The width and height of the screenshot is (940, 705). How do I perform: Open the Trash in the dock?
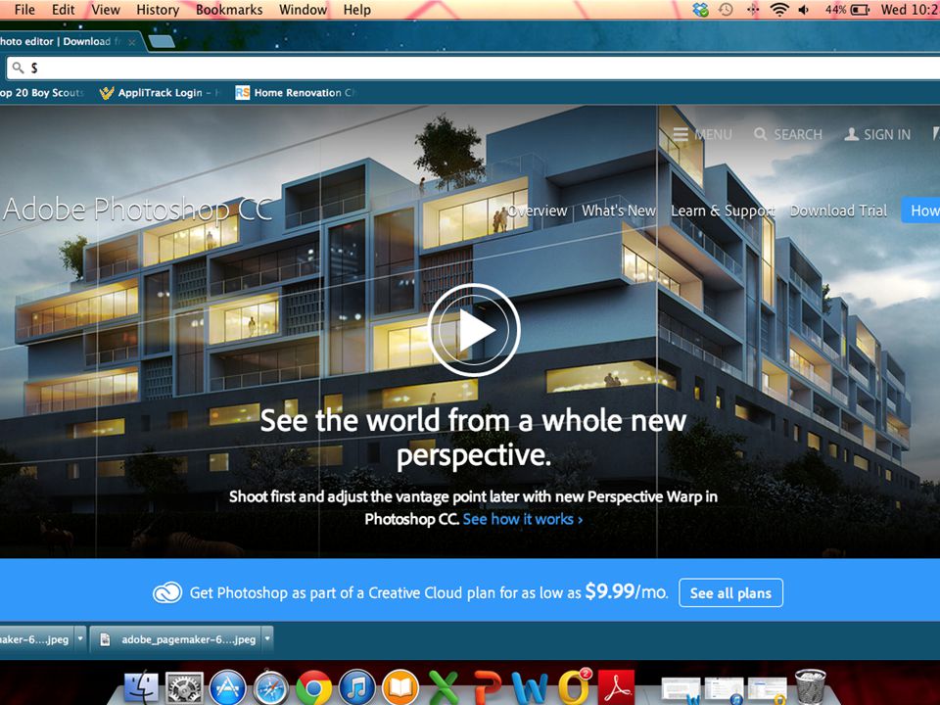pos(811,687)
